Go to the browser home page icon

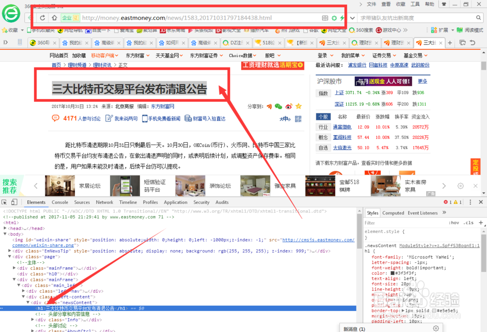[x=55, y=18]
